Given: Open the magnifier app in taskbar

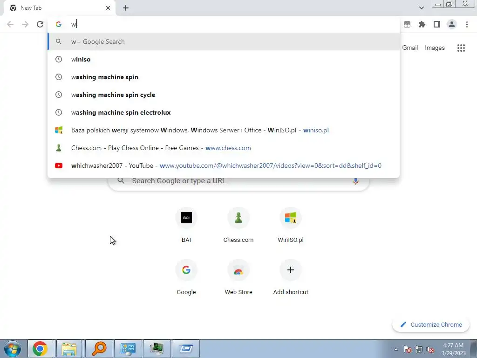Looking at the screenshot, I should pyautogui.click(x=99, y=349).
